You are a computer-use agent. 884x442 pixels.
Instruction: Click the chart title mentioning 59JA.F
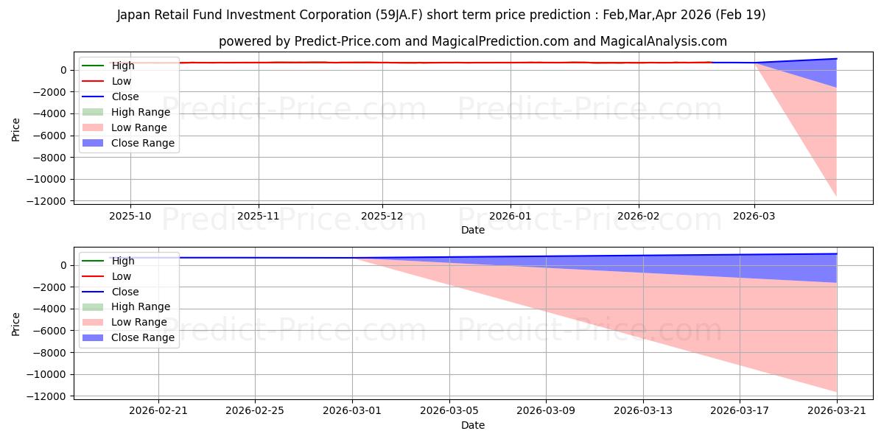point(441,15)
